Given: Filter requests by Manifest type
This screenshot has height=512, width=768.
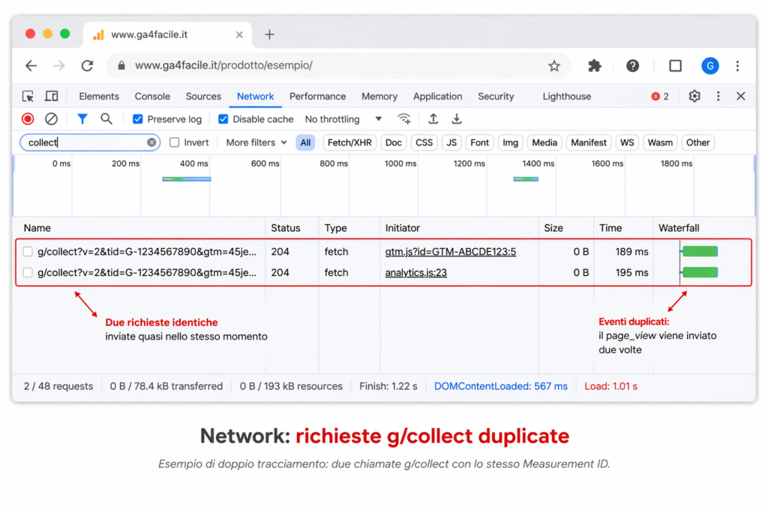Looking at the screenshot, I should [x=588, y=142].
